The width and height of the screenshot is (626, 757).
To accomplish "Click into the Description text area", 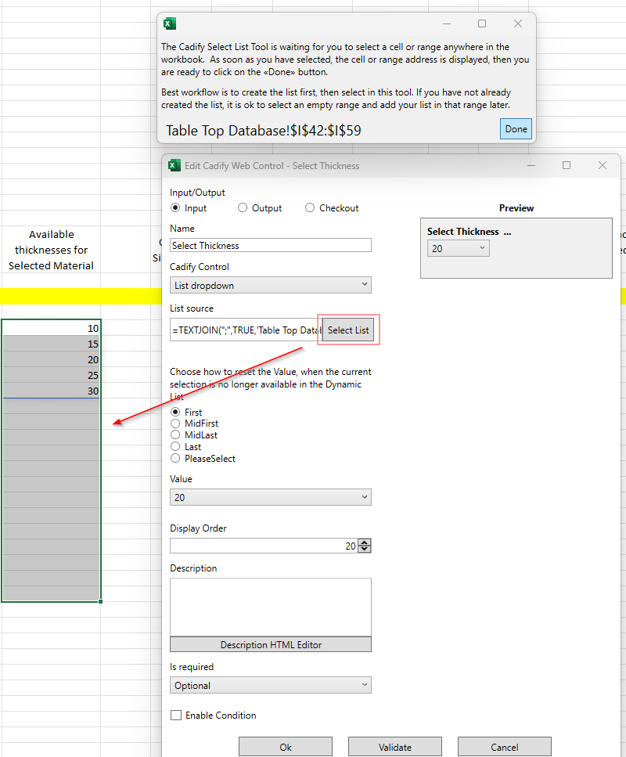I will [270, 607].
